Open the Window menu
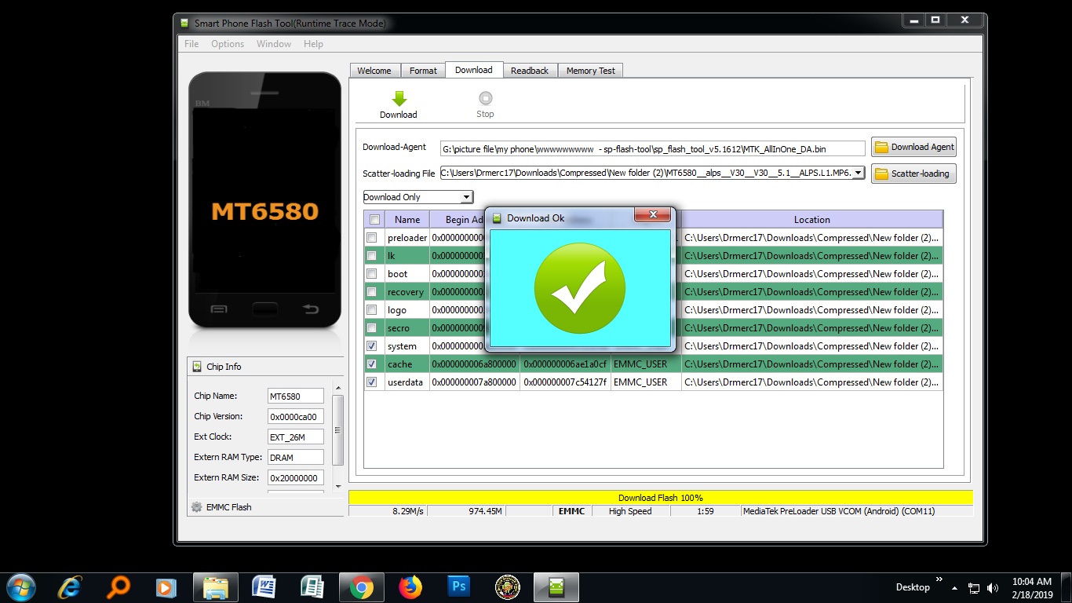 click(274, 44)
